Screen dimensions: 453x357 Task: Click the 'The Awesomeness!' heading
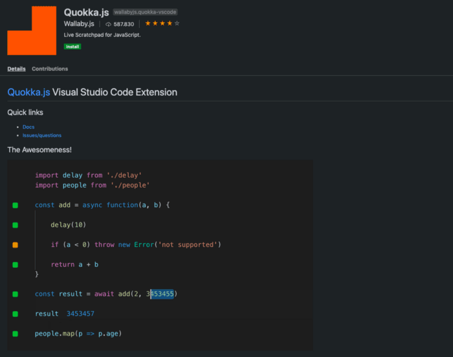pyautogui.click(x=39, y=150)
